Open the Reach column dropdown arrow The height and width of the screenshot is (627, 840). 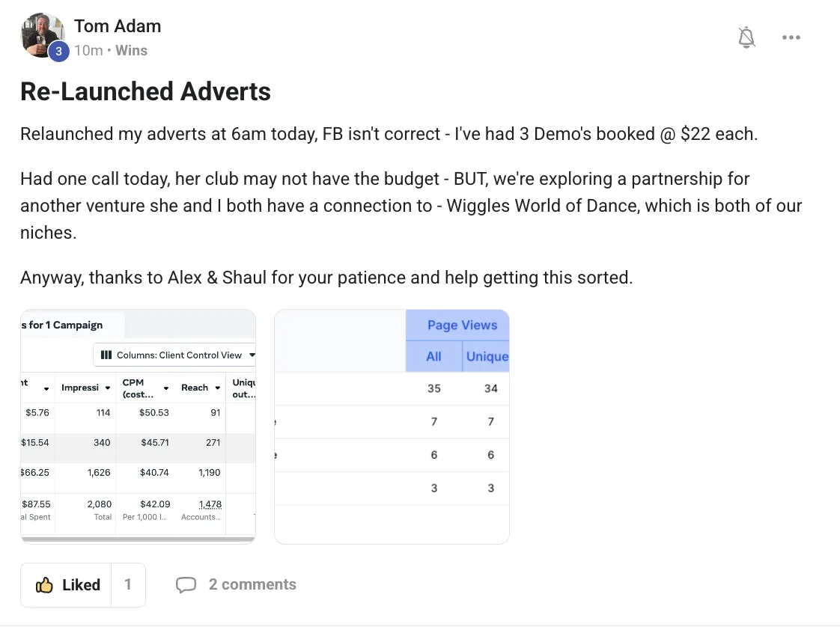(218, 388)
